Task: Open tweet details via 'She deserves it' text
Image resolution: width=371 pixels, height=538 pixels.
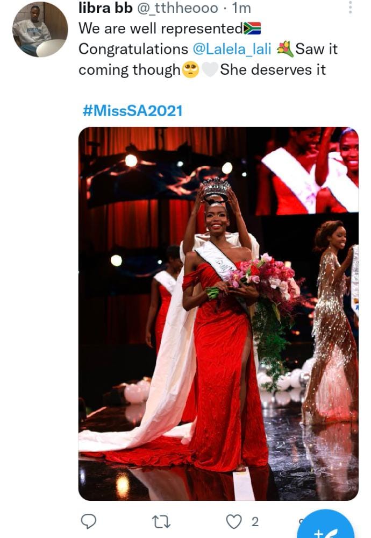Action: click(x=273, y=69)
